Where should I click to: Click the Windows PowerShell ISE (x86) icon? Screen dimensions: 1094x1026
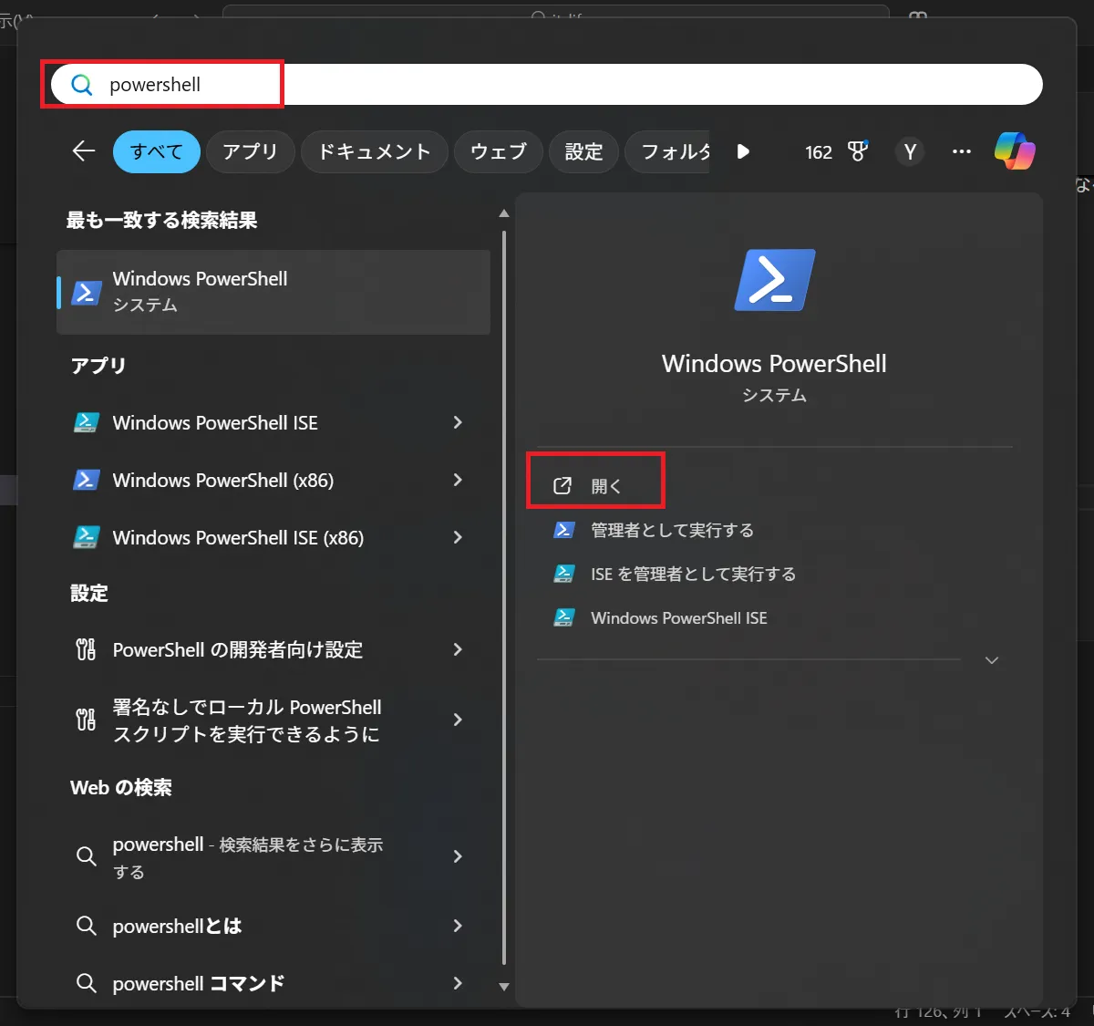(x=86, y=537)
